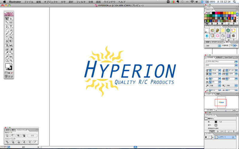Clear appearance in Appearance panel

point(218,131)
